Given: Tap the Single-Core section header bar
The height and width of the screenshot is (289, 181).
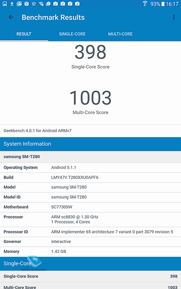Looking at the screenshot, I should (90, 264).
